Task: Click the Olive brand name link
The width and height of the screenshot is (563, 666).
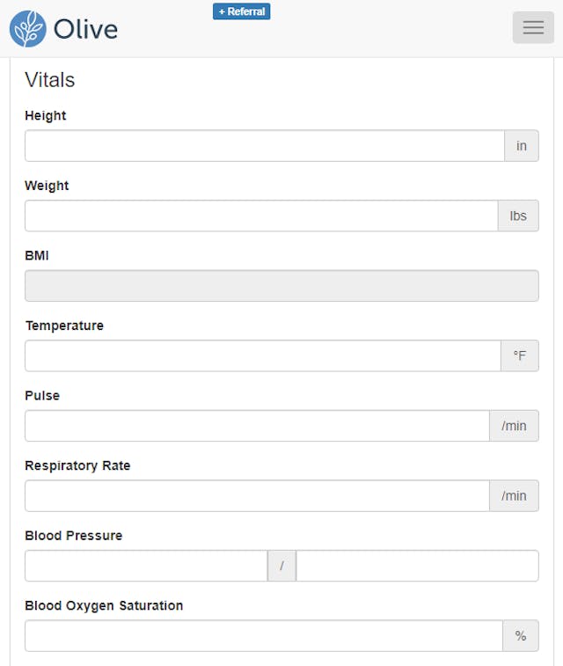Action: tap(85, 29)
